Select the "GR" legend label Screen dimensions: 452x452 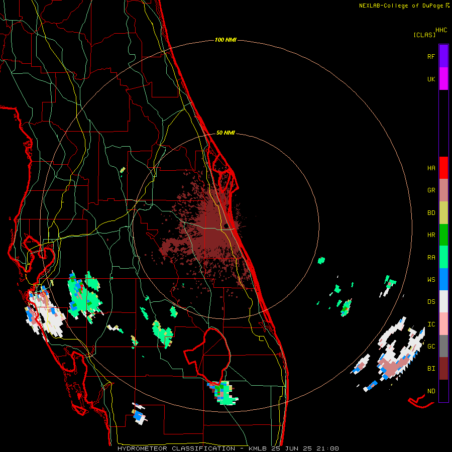coord(431,190)
